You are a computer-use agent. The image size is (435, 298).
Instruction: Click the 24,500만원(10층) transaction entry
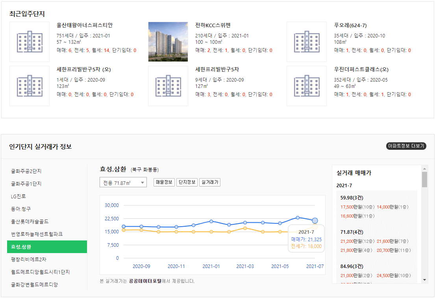(x=394, y=276)
